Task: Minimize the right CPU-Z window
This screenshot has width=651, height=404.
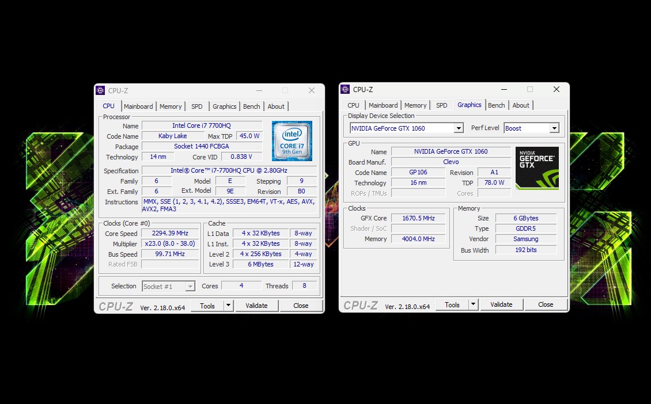Action: 504,89
